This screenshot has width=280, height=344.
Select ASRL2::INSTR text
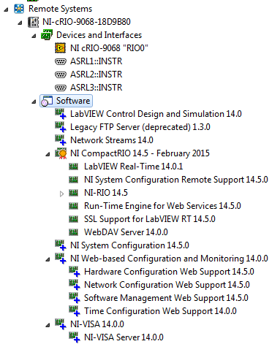coord(97,74)
